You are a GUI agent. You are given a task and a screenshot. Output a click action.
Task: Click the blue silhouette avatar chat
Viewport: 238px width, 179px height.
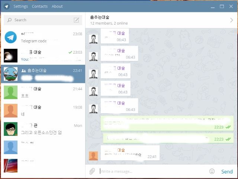[x=43, y=147]
